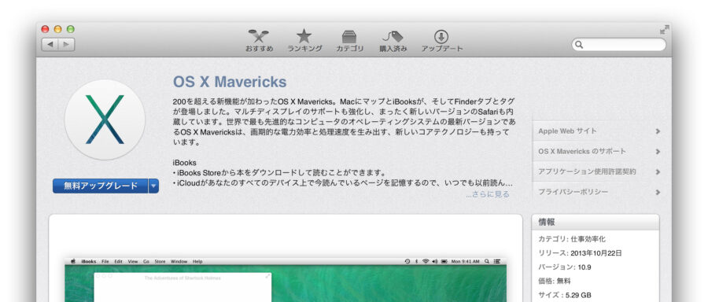
Task: Go back with the left arrow
Action: coord(50,44)
